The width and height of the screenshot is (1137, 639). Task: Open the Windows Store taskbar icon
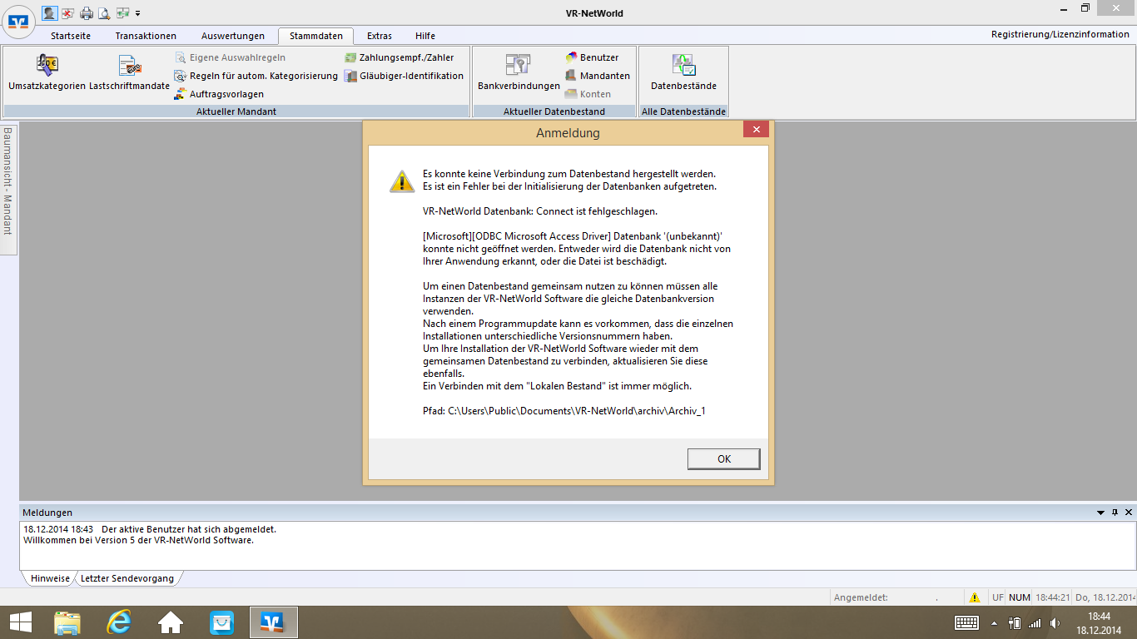click(221, 622)
